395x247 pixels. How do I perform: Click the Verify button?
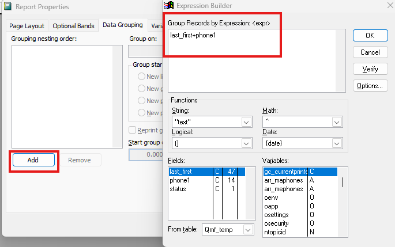point(370,69)
